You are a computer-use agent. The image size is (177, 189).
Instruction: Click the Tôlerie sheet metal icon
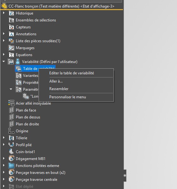pos(11,138)
